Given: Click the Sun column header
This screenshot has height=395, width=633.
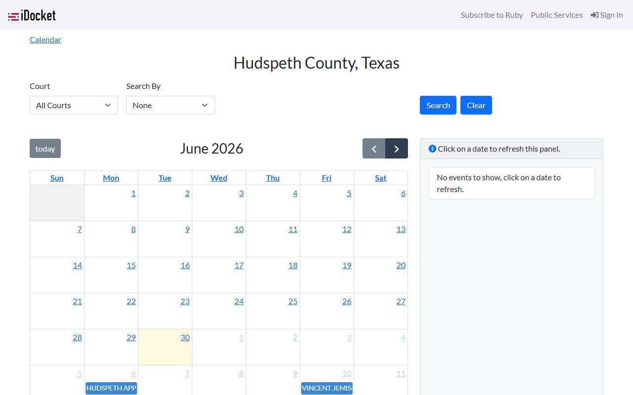Looking at the screenshot, I should click(57, 178).
